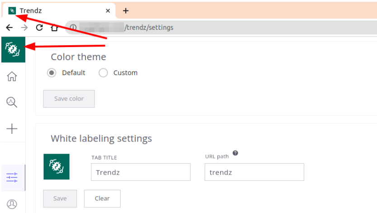Open the user profile icon
The width and height of the screenshot is (377, 213).
pyautogui.click(x=12, y=204)
